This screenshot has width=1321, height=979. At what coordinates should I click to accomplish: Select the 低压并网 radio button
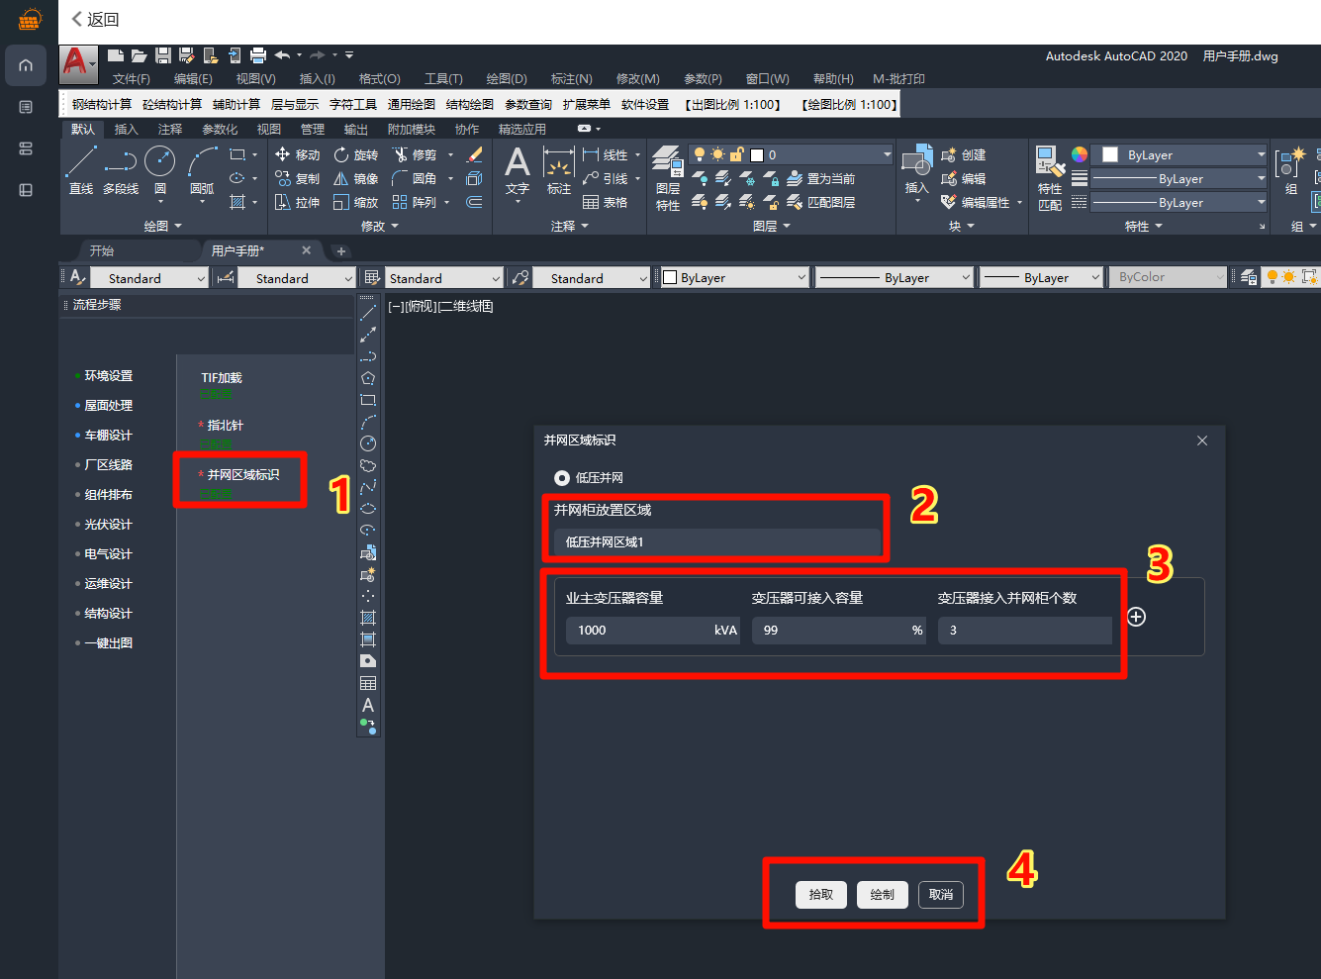point(562,478)
